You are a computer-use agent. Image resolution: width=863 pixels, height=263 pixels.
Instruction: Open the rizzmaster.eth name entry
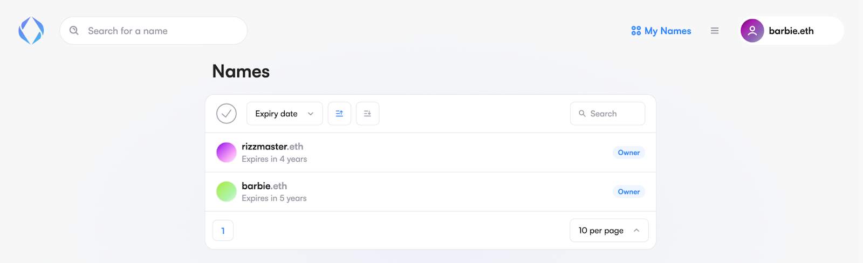[x=272, y=147]
